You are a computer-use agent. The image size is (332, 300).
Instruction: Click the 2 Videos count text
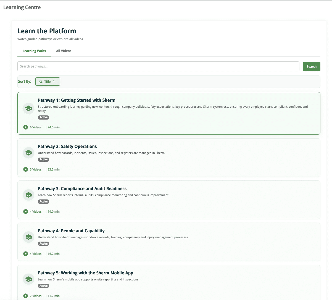point(36,296)
